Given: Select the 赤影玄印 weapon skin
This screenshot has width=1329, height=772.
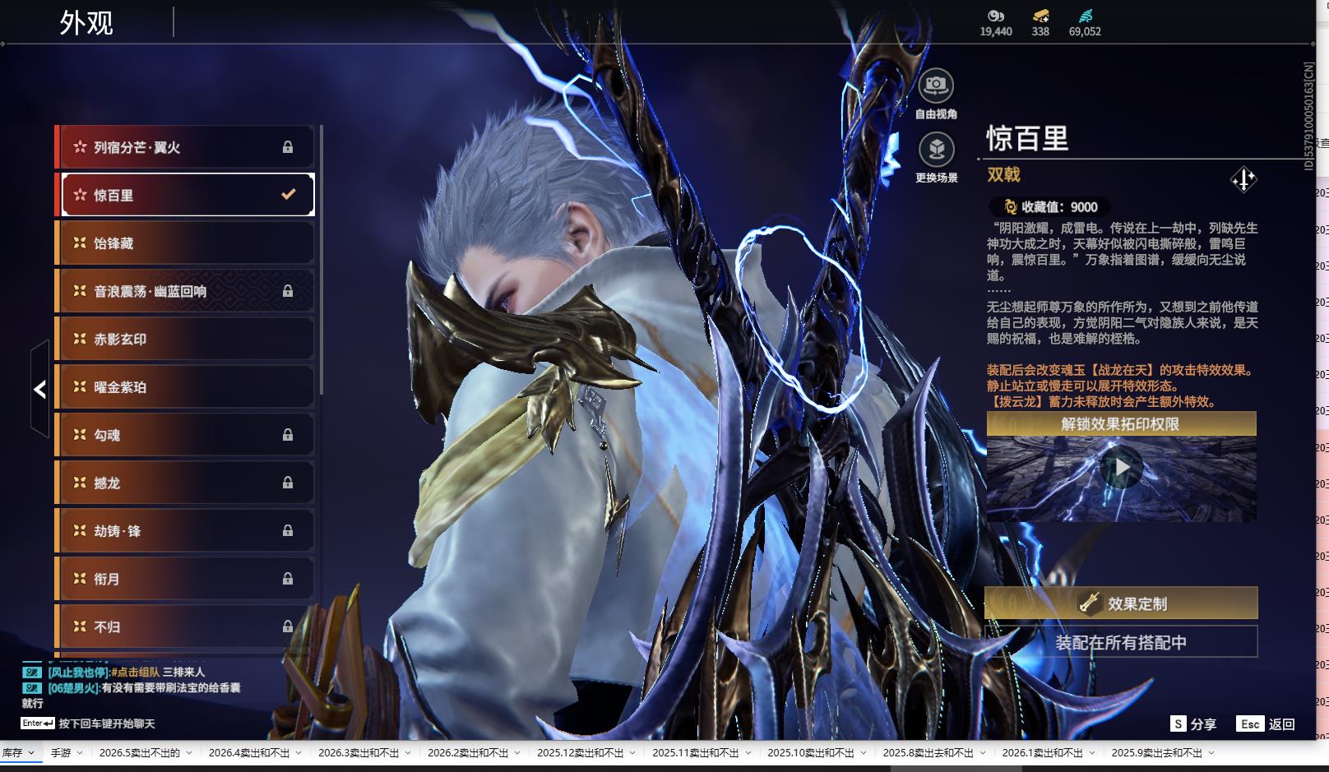Looking at the screenshot, I should tap(185, 339).
